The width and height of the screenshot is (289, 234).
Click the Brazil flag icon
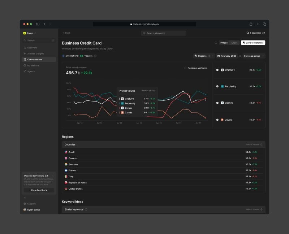[66, 152]
